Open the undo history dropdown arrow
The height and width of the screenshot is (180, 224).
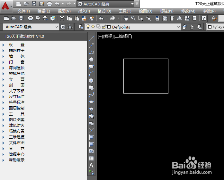click(63, 4)
